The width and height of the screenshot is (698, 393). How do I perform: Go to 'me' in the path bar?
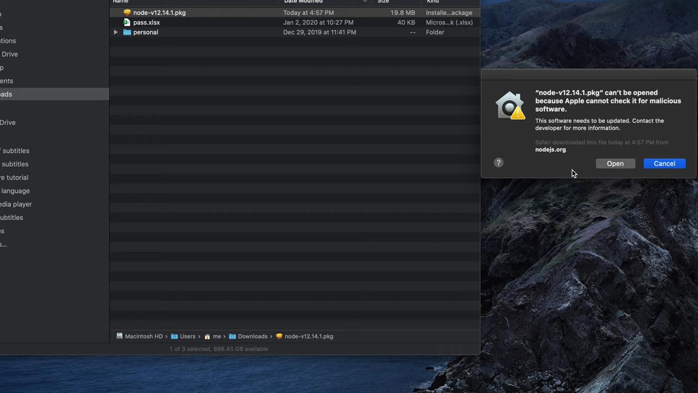216,336
